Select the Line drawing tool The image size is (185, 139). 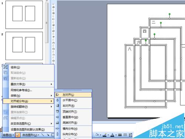(x=43, y=135)
